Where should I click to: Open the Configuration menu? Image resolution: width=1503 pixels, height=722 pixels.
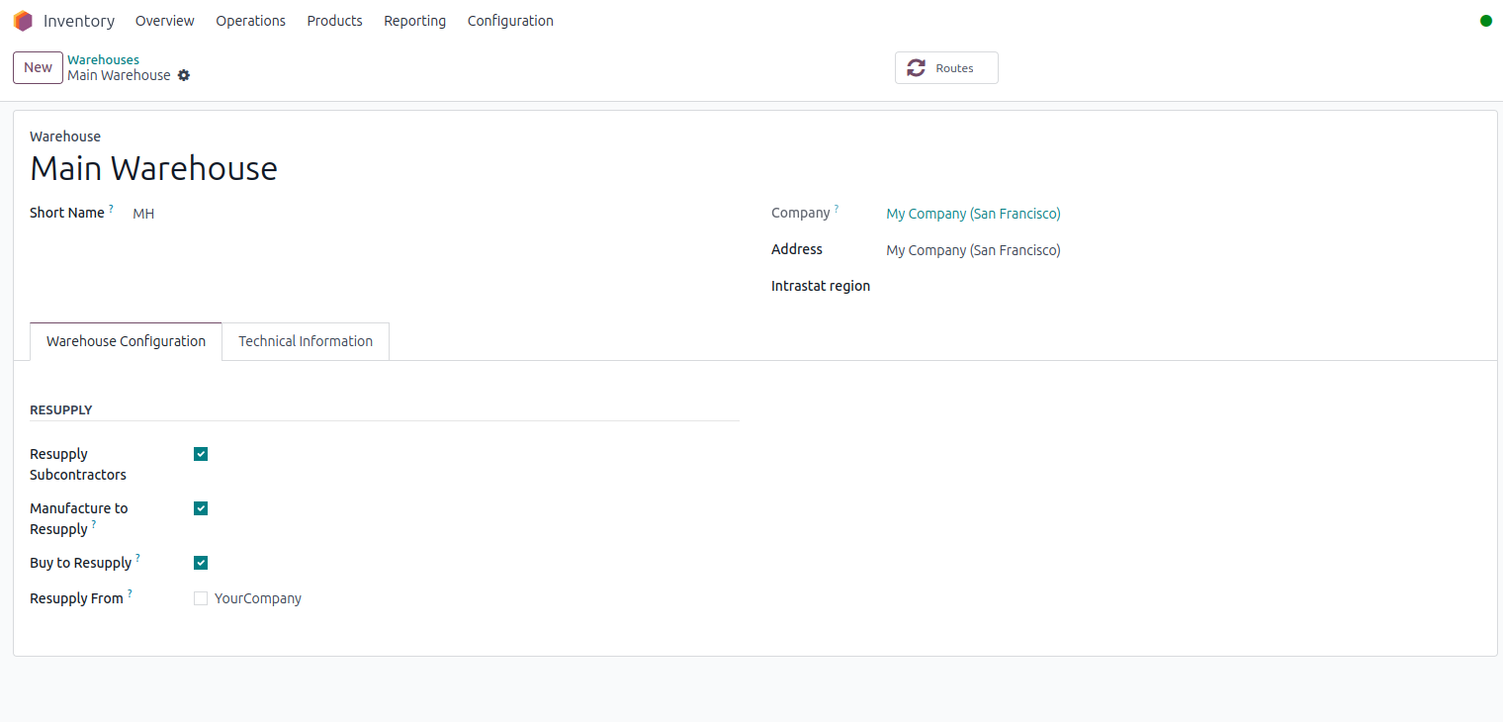(510, 20)
